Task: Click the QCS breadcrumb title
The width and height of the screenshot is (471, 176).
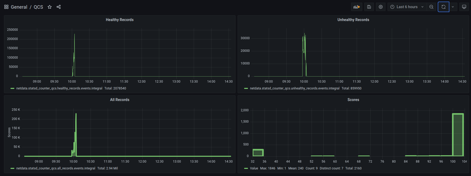Action: (38, 7)
